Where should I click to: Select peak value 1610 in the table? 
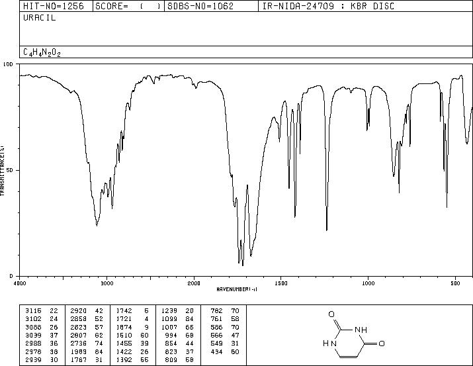point(124,335)
